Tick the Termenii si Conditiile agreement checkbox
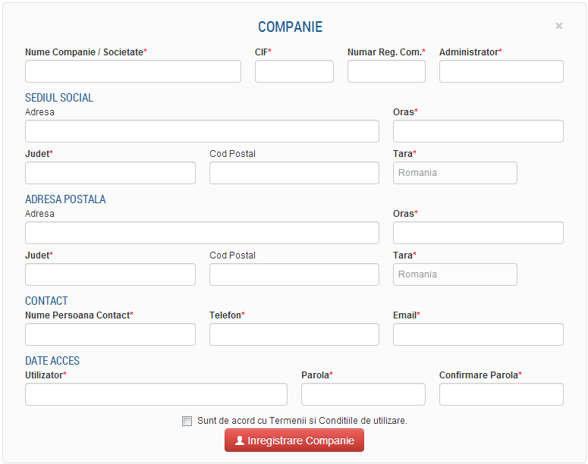Viewport: 588px width, 464px height. click(x=187, y=421)
